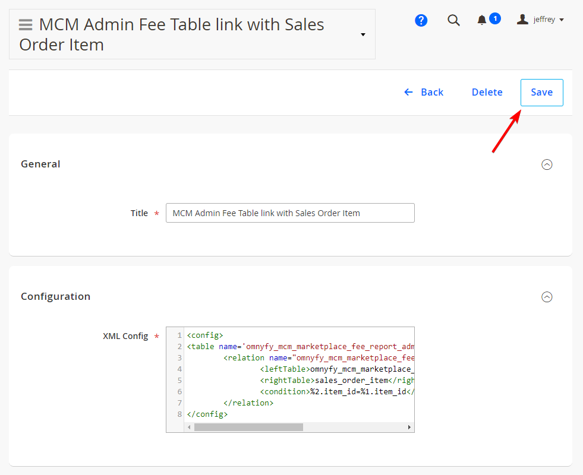Click into the Title input field
The width and height of the screenshot is (583, 475).
point(290,213)
